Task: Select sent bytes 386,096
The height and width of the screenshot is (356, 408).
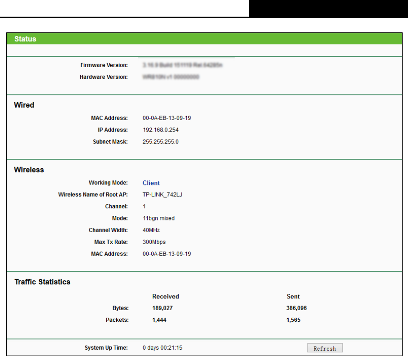Action: pyautogui.click(x=296, y=308)
